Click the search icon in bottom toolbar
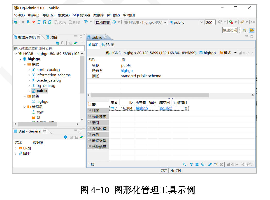Image resolution: width=270 pixels, height=200 pixels. pos(185,165)
